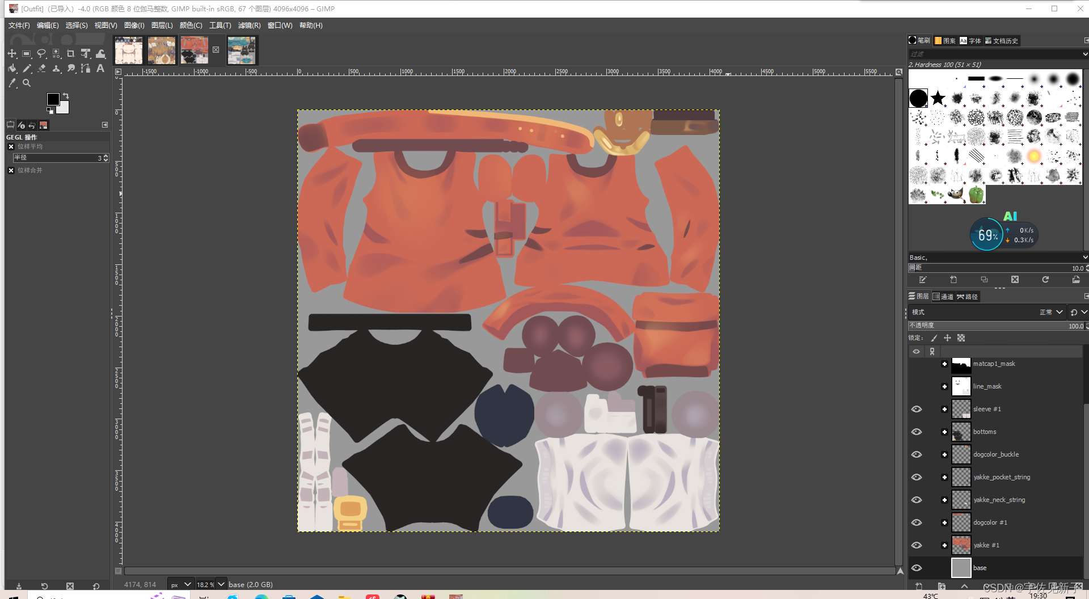Open the background color white swatch
Viewport: 1089px width, 599px height.
pos(64,108)
